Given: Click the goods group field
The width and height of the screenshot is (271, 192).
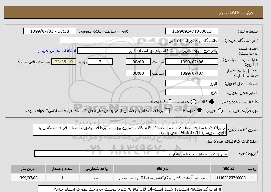Looking at the screenshot, I should tap(131, 154).
